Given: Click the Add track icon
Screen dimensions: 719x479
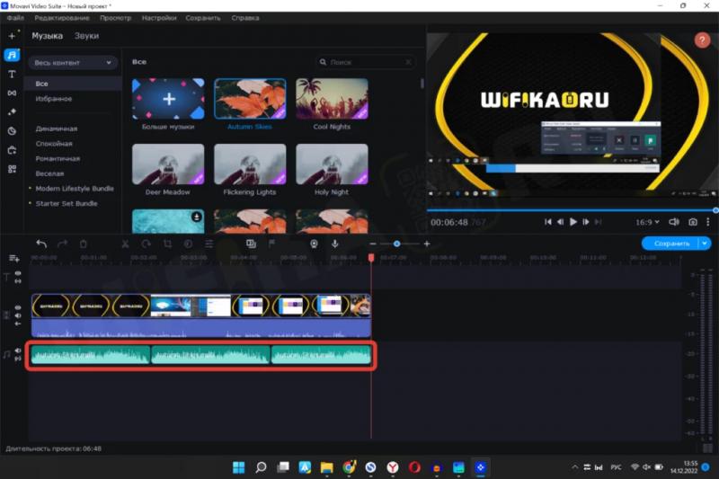Looking at the screenshot, I should coord(13,258).
